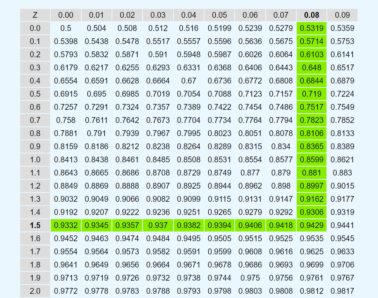Click the highlighted cell 0.881

(311, 173)
